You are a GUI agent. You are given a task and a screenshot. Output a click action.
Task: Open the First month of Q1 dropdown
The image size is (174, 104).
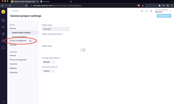click(48, 71)
